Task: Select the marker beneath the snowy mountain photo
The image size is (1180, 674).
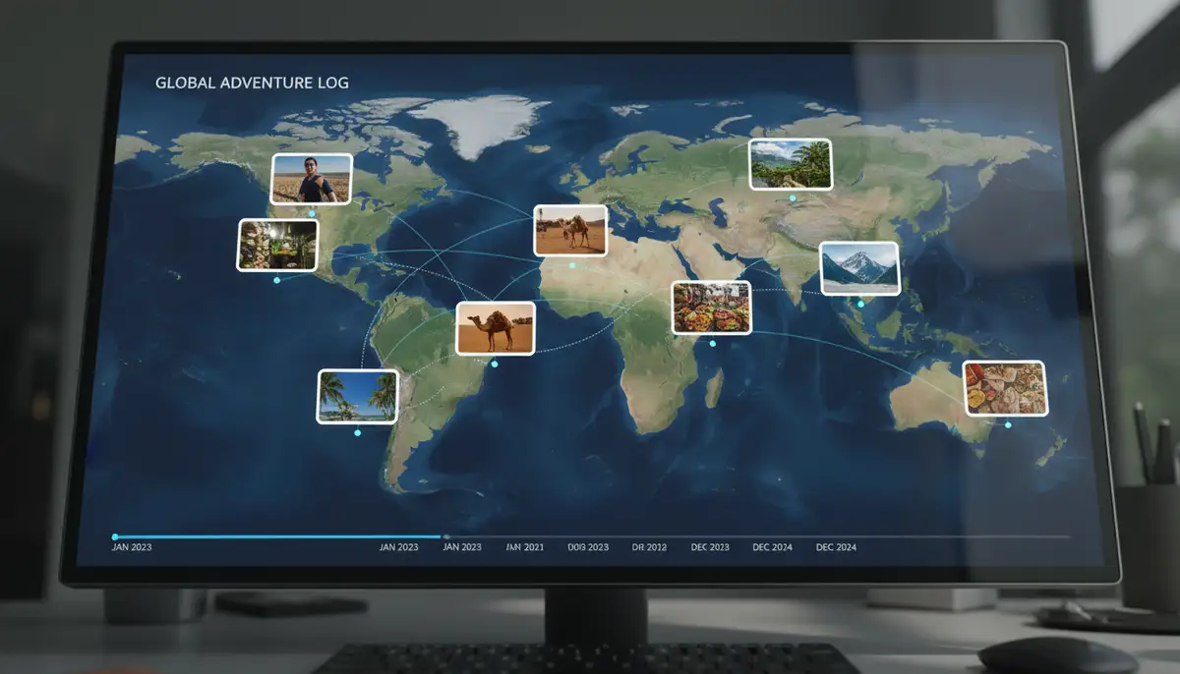Action: [860, 305]
